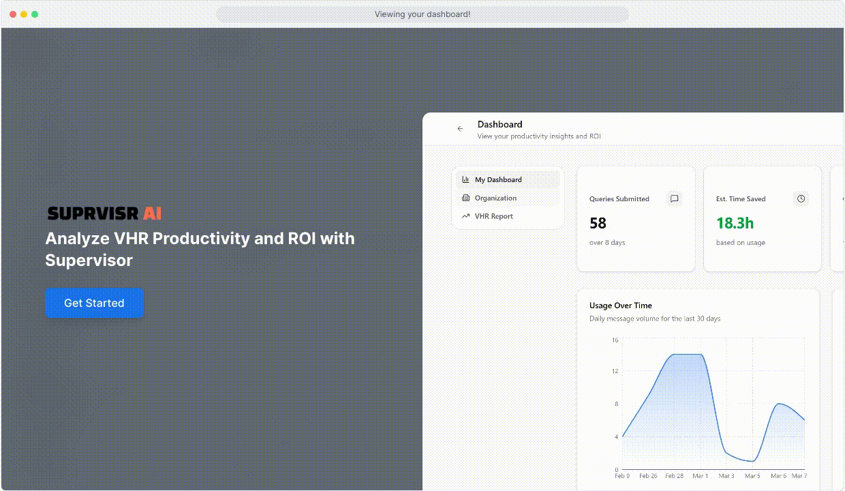Click the chart's flat peak above Feb 28
This screenshot has height=491, width=845.
pyautogui.click(x=687, y=355)
